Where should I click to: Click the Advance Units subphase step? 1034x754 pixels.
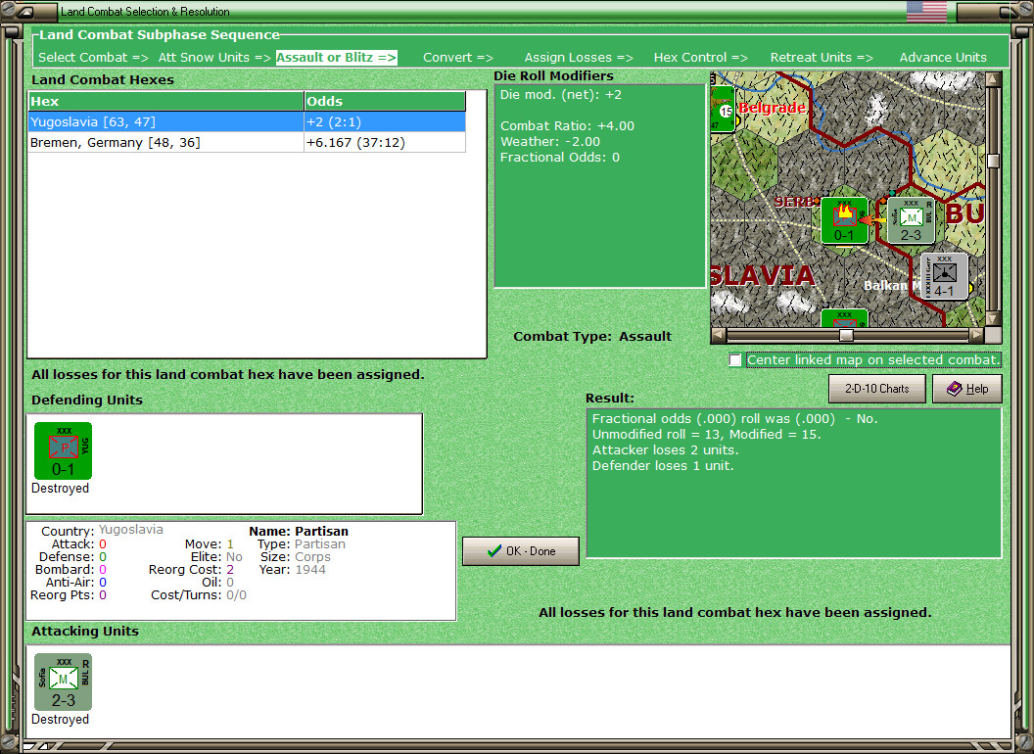point(943,58)
